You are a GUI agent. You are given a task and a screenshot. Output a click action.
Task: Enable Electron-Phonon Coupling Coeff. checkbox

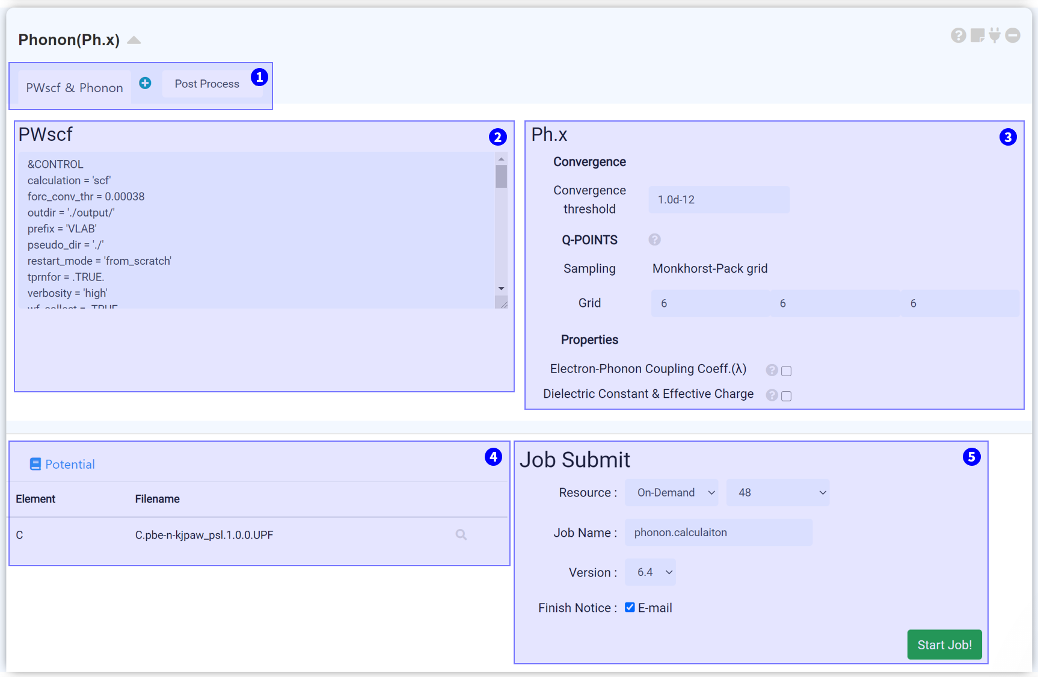click(x=786, y=371)
